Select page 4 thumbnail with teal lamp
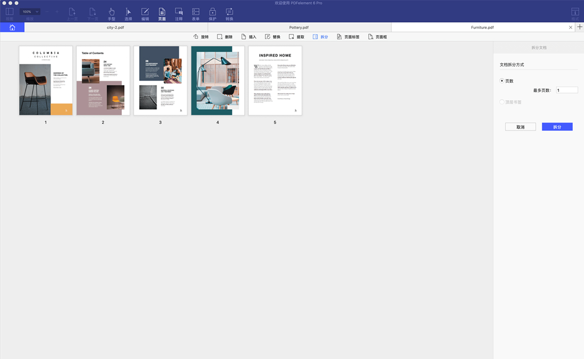The width and height of the screenshot is (584, 359). click(x=217, y=81)
